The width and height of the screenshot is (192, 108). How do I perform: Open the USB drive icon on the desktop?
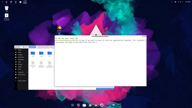7,15
